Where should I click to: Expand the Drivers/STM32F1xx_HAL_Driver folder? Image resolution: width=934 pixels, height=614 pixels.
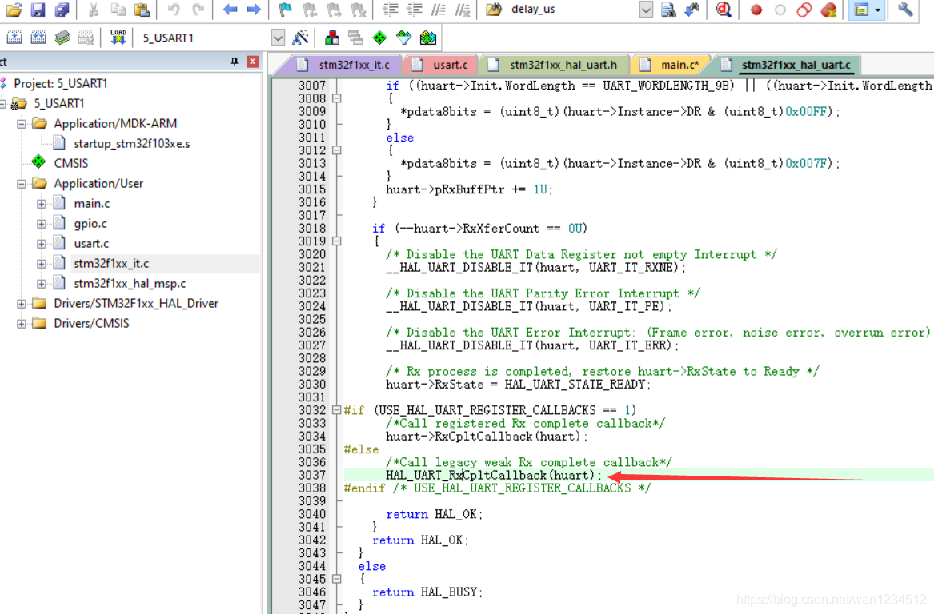coord(22,304)
